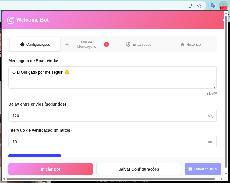Click the red zero badge on the queue tab
The image size is (230, 183).
tap(106, 44)
